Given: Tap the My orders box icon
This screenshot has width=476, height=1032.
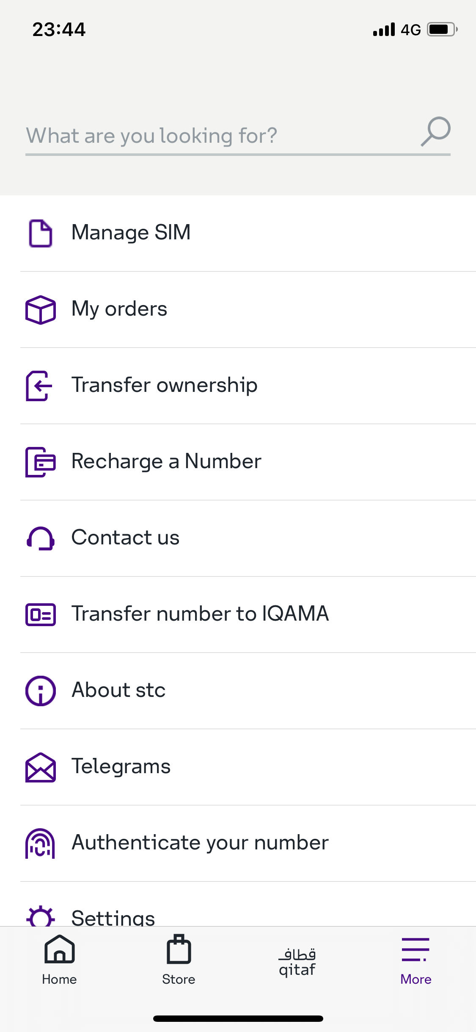Looking at the screenshot, I should (x=40, y=310).
